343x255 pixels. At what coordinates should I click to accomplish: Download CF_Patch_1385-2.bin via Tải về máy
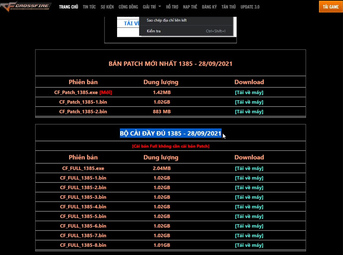click(x=249, y=111)
